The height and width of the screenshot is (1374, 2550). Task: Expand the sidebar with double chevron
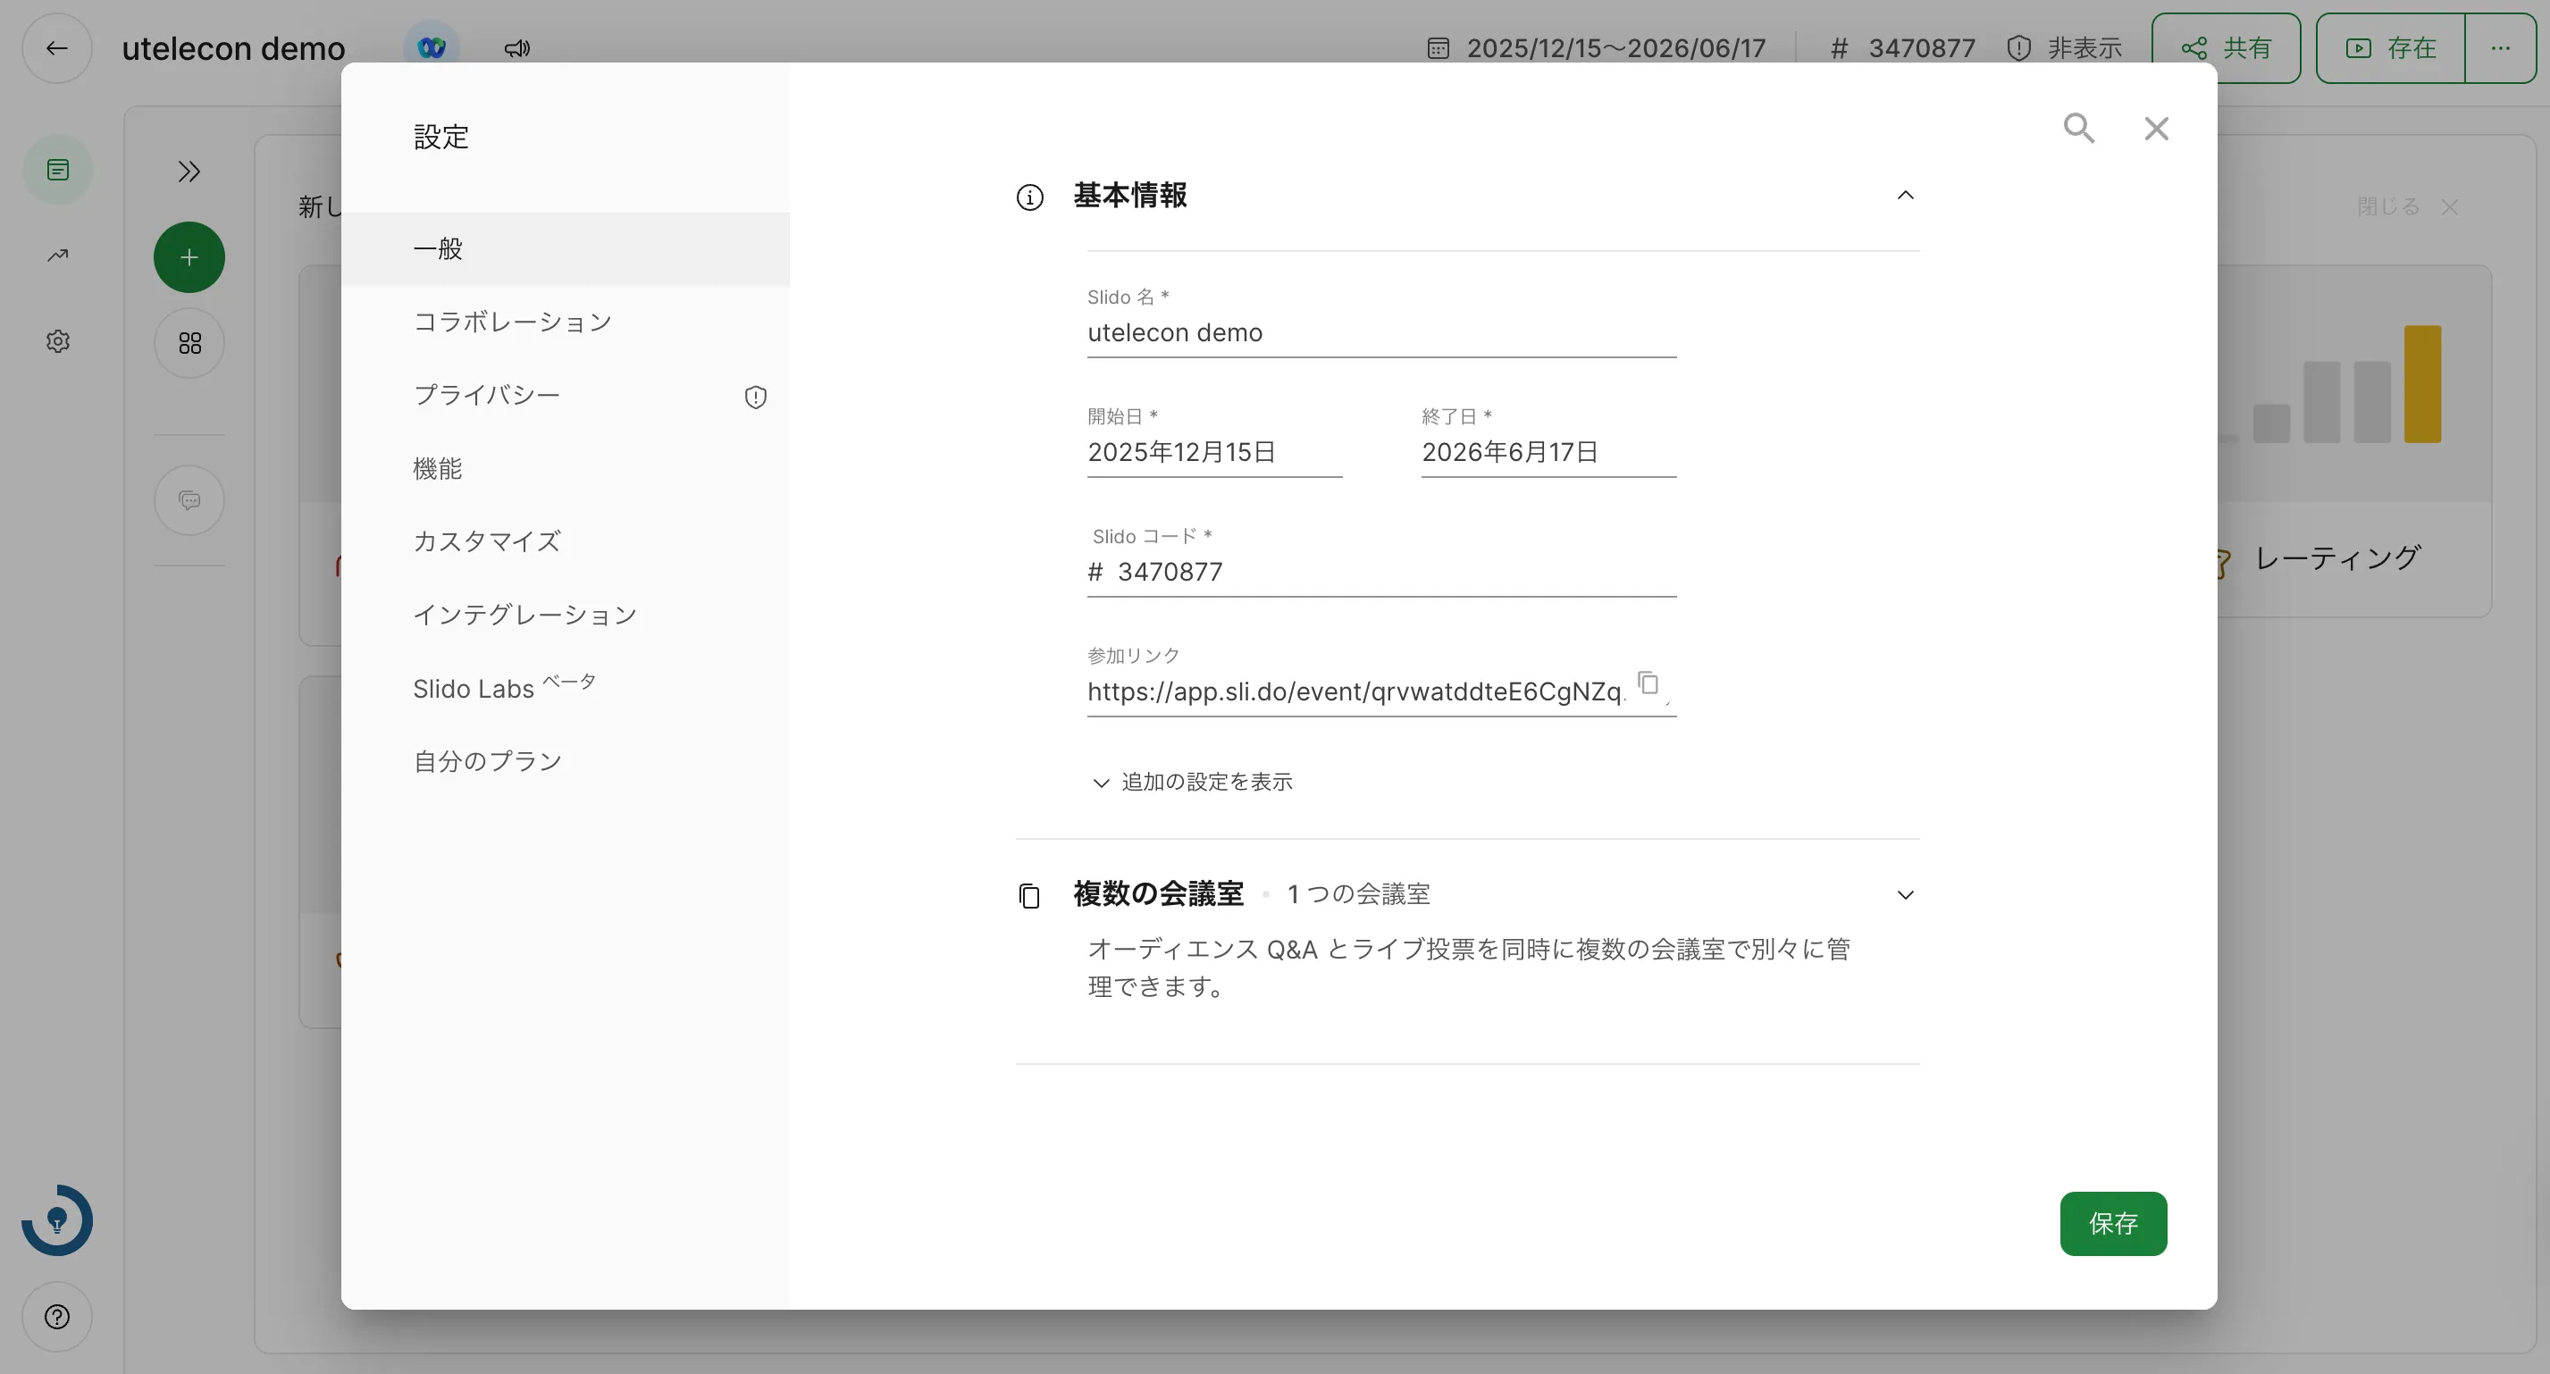point(189,172)
